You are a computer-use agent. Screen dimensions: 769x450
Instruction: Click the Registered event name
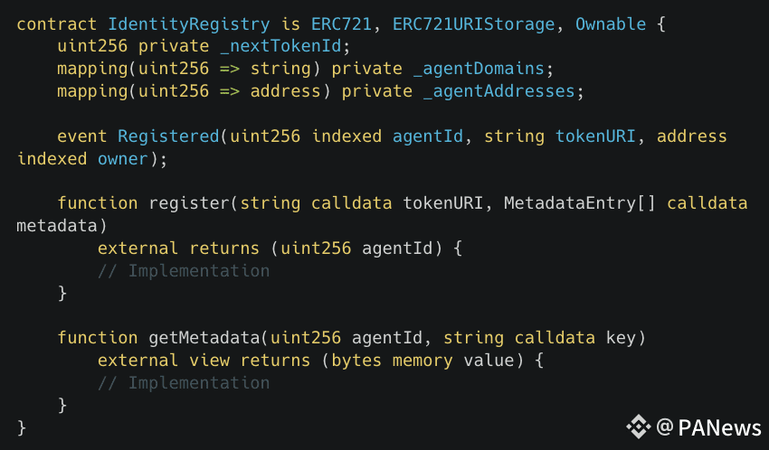click(168, 136)
